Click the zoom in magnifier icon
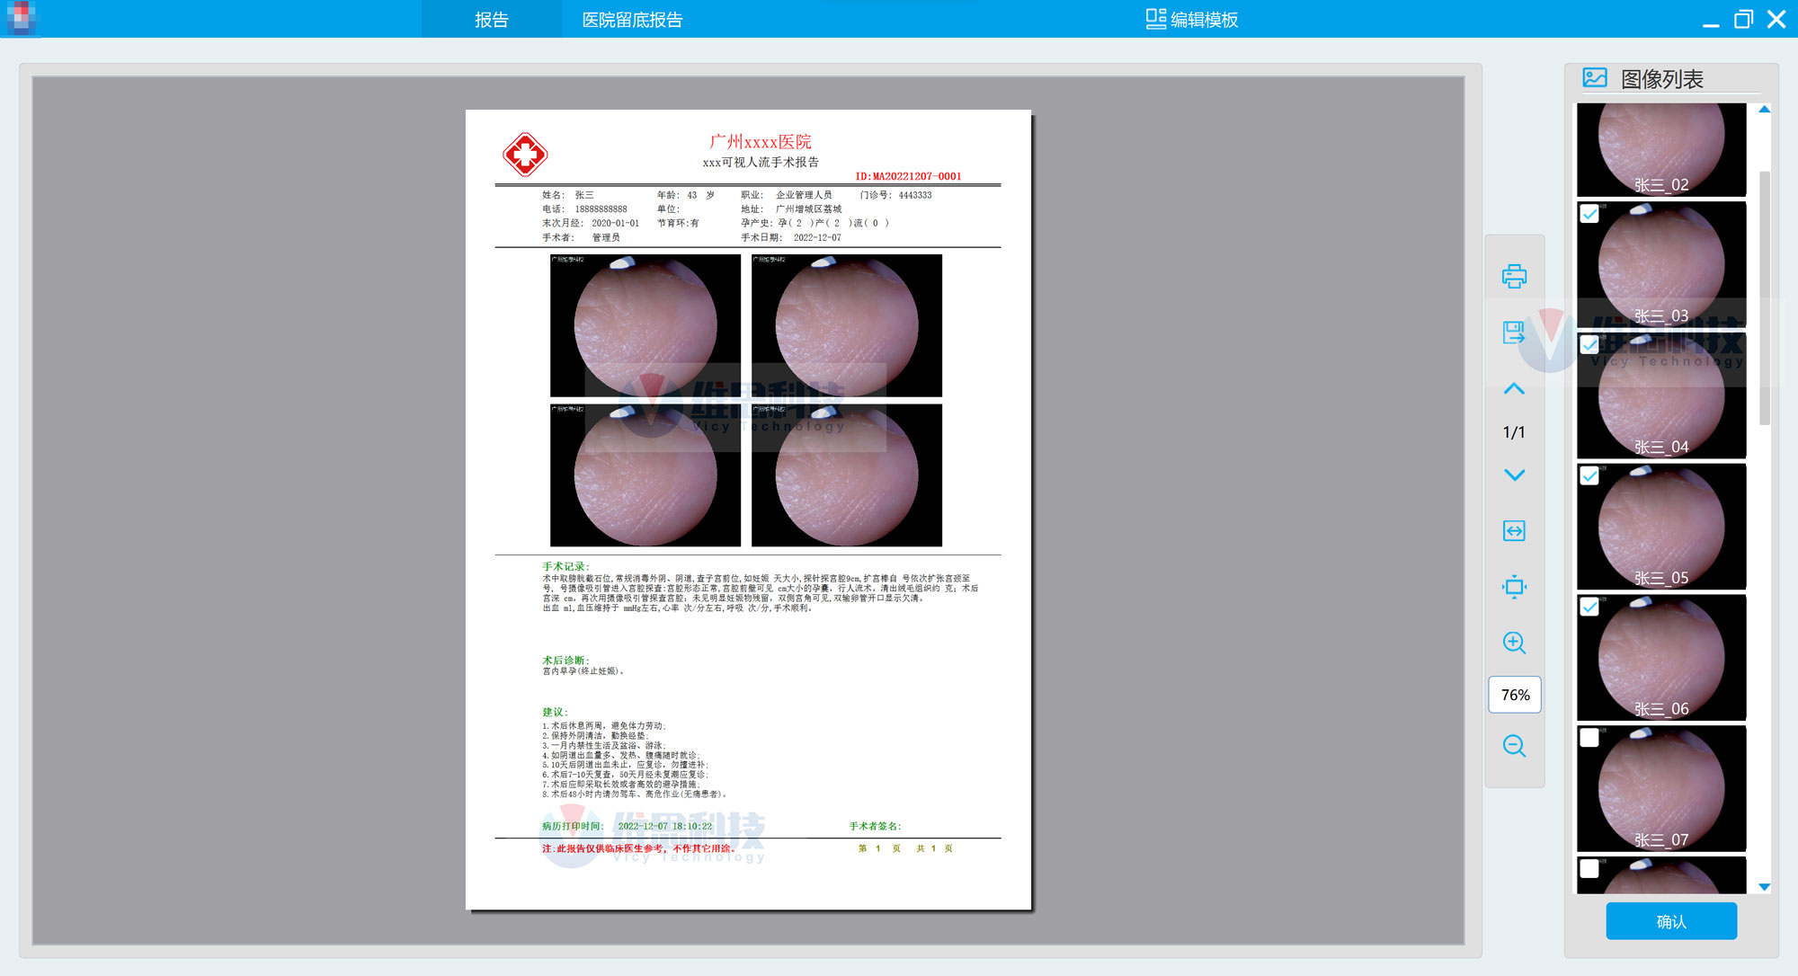This screenshot has width=1798, height=976. point(1514,643)
